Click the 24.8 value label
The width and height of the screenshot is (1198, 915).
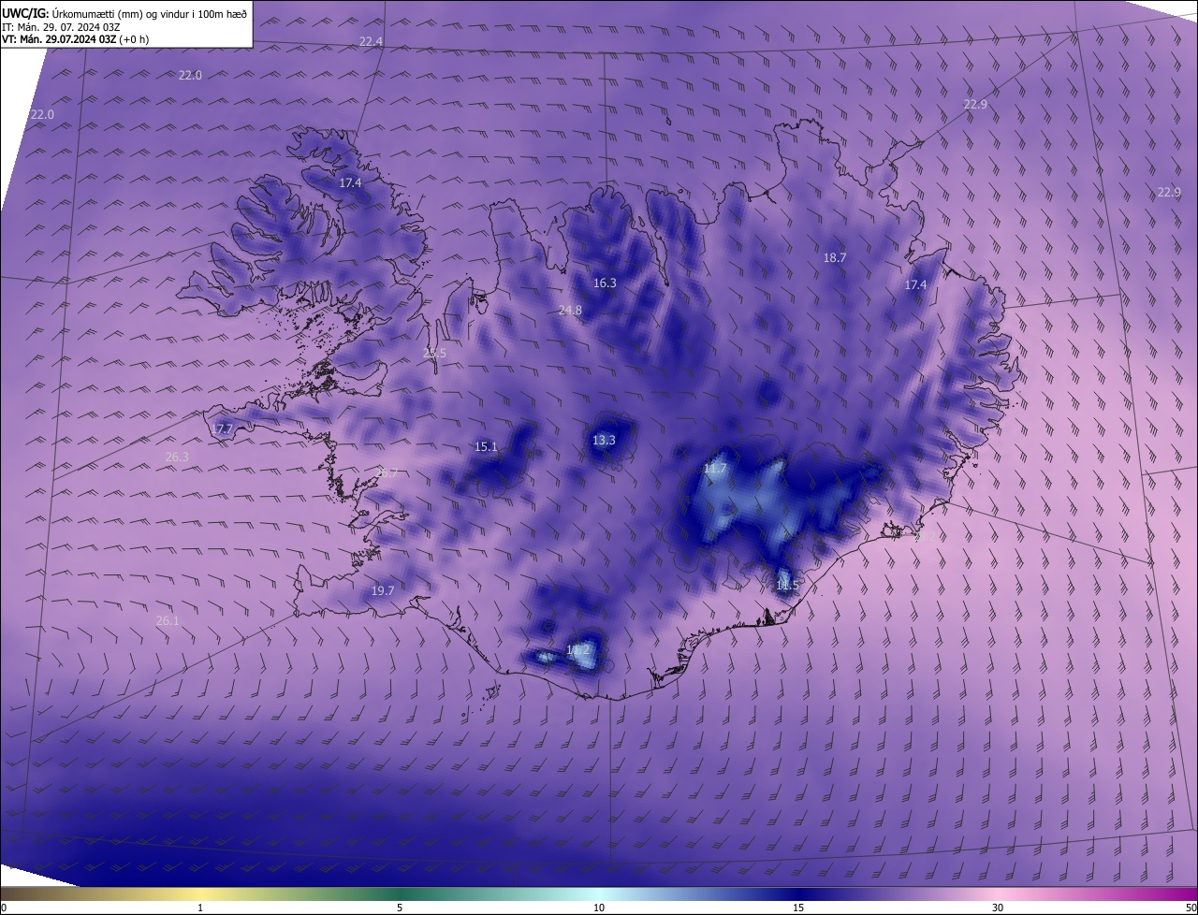pyautogui.click(x=570, y=310)
